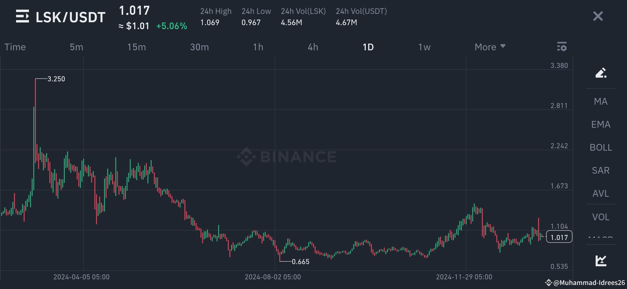Select the drawing tools pencil icon
Screen dimensions: 627x289
tap(601, 73)
